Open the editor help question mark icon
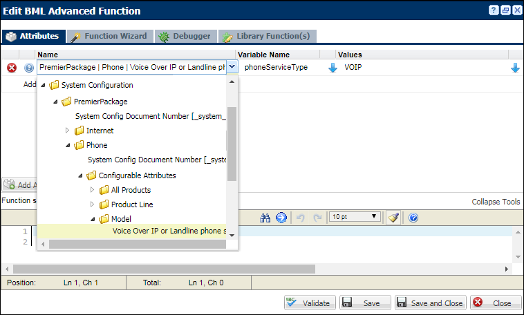 coord(413,218)
